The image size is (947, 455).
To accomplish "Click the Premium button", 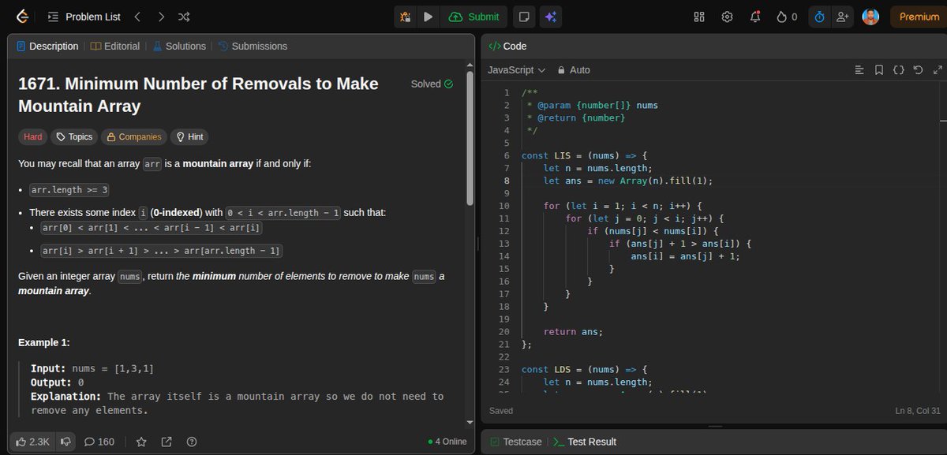I will [919, 17].
